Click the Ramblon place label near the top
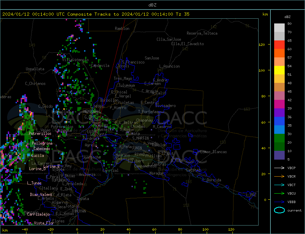305x234 pixels. [x=122, y=29]
